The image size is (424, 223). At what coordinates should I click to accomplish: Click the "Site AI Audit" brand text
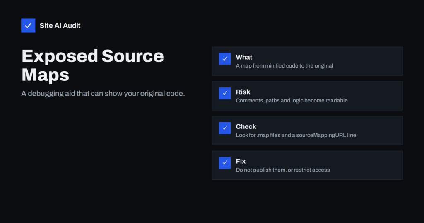coord(60,25)
